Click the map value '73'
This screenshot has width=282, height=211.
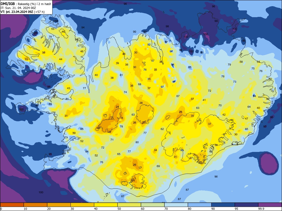[x=235, y=82]
